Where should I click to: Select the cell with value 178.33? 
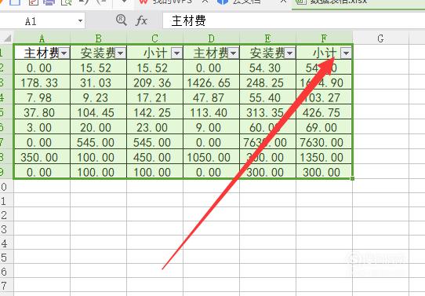click(42, 82)
